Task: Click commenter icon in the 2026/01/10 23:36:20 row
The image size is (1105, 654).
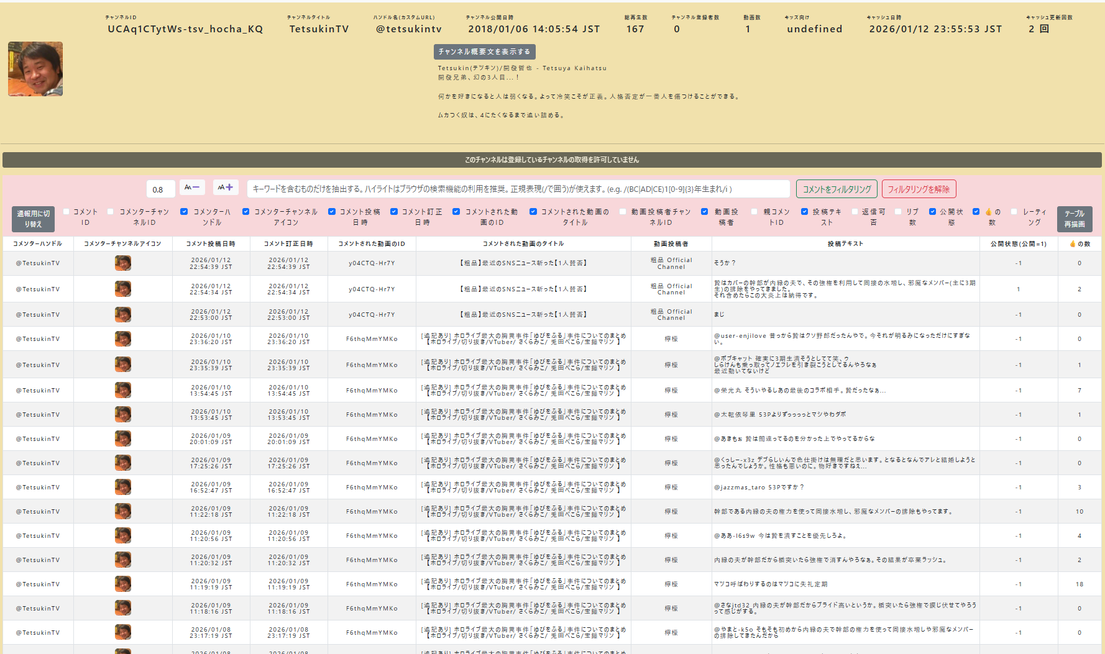Action: coord(123,339)
